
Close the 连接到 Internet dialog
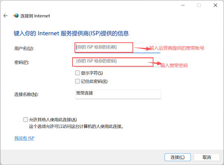click(x=215, y=5)
